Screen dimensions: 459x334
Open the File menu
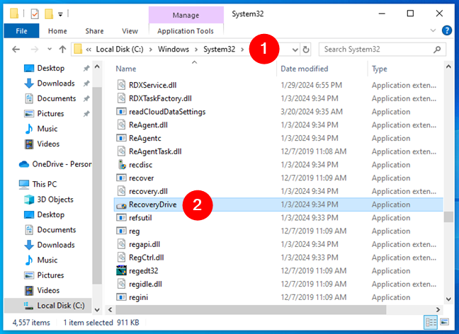tap(21, 30)
